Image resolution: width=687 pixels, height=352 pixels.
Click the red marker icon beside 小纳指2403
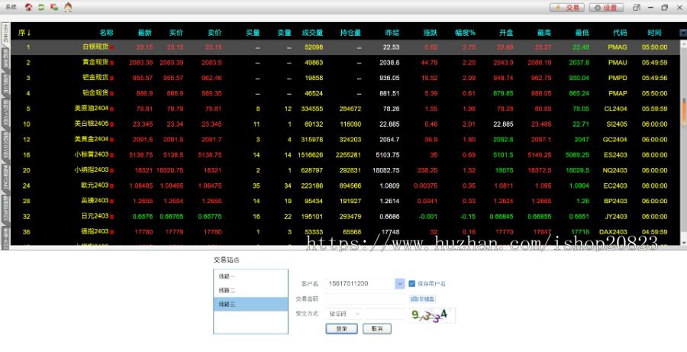tap(111, 170)
